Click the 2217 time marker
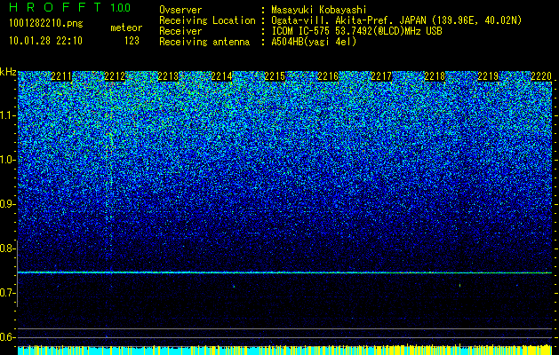Screen dimensions: 559x355 click(x=381, y=76)
